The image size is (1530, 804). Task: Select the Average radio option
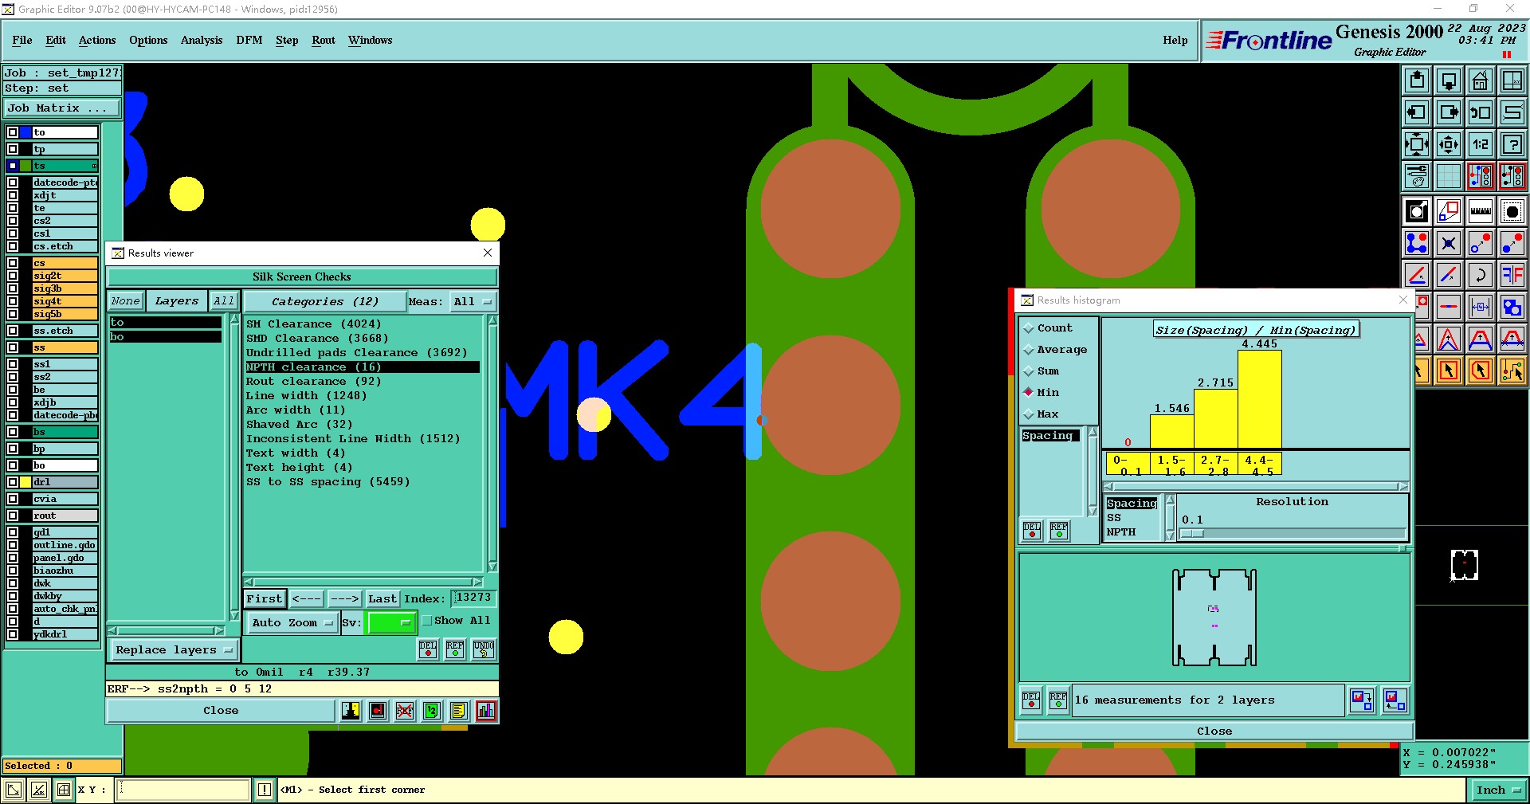click(x=1029, y=350)
